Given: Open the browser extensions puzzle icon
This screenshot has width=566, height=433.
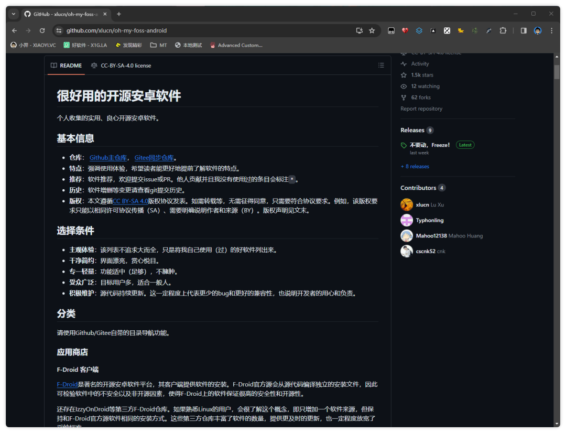Looking at the screenshot, I should click(503, 31).
